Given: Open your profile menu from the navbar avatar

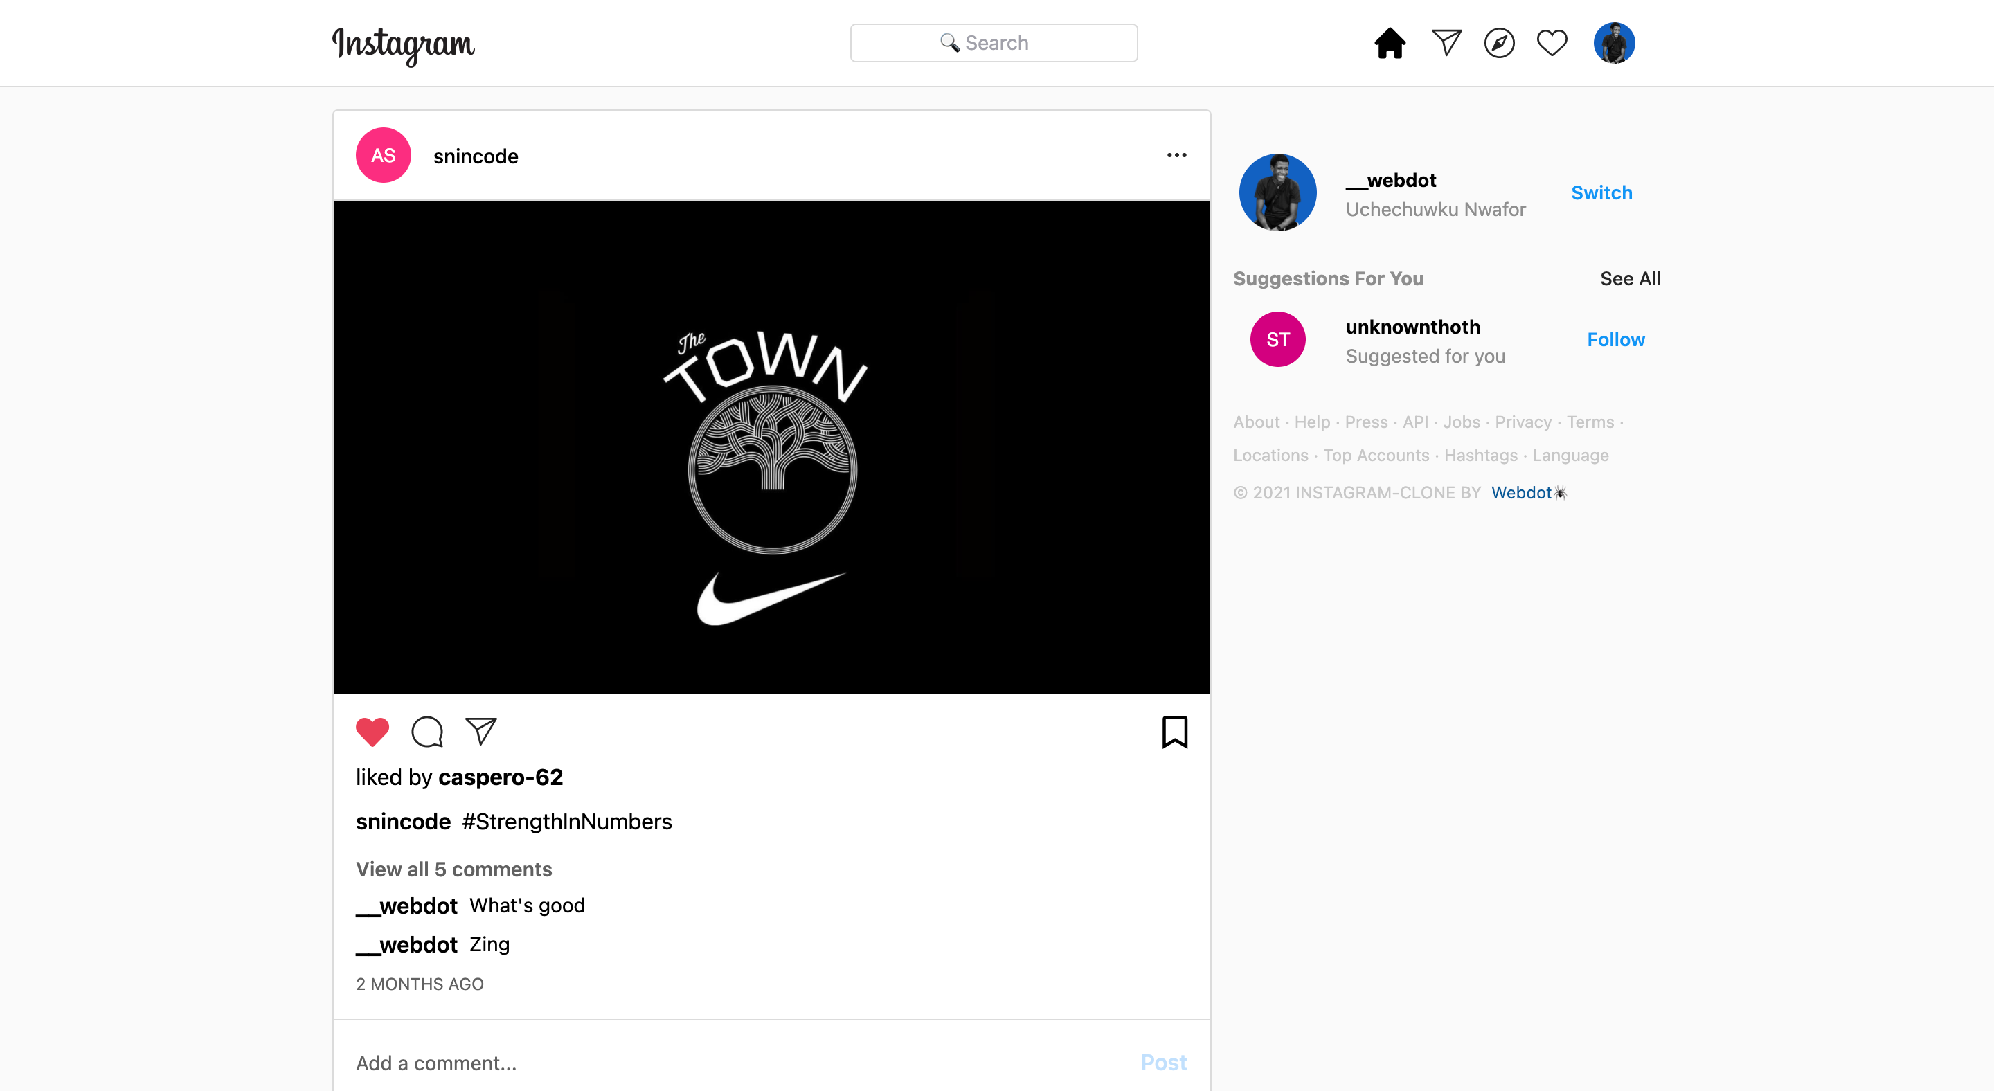Looking at the screenshot, I should pyautogui.click(x=1614, y=44).
